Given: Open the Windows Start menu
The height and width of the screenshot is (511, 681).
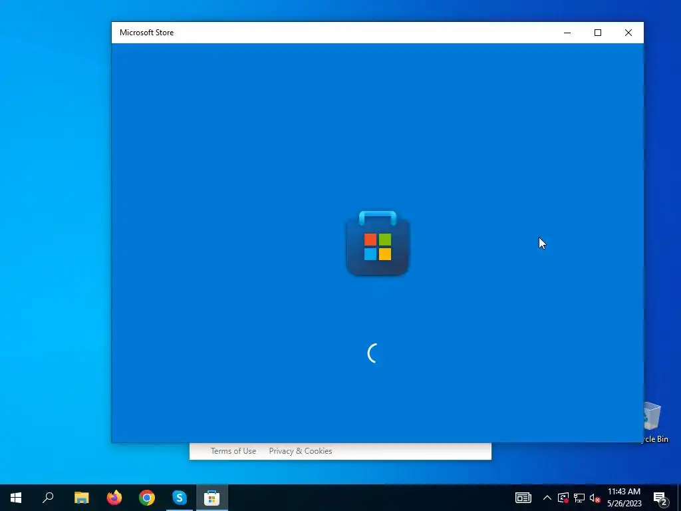Looking at the screenshot, I should click(16, 498).
